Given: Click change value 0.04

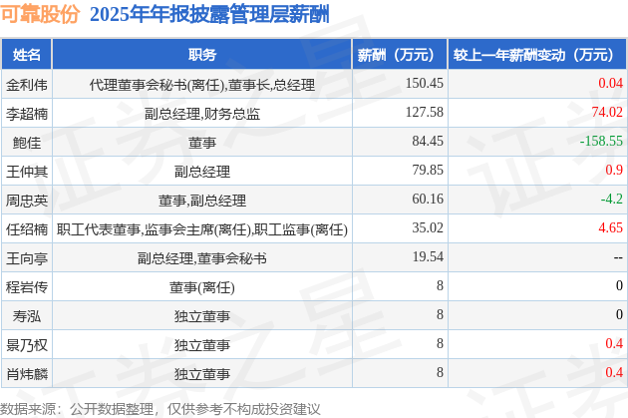Looking at the screenshot, I should point(610,84).
